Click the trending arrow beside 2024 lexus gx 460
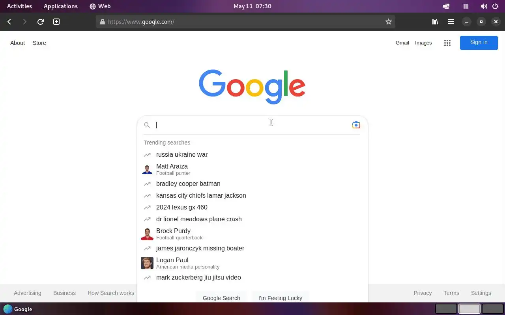Image resolution: width=505 pixels, height=315 pixels. pyautogui.click(x=147, y=208)
